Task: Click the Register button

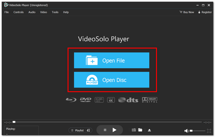Action: coord(205,12)
